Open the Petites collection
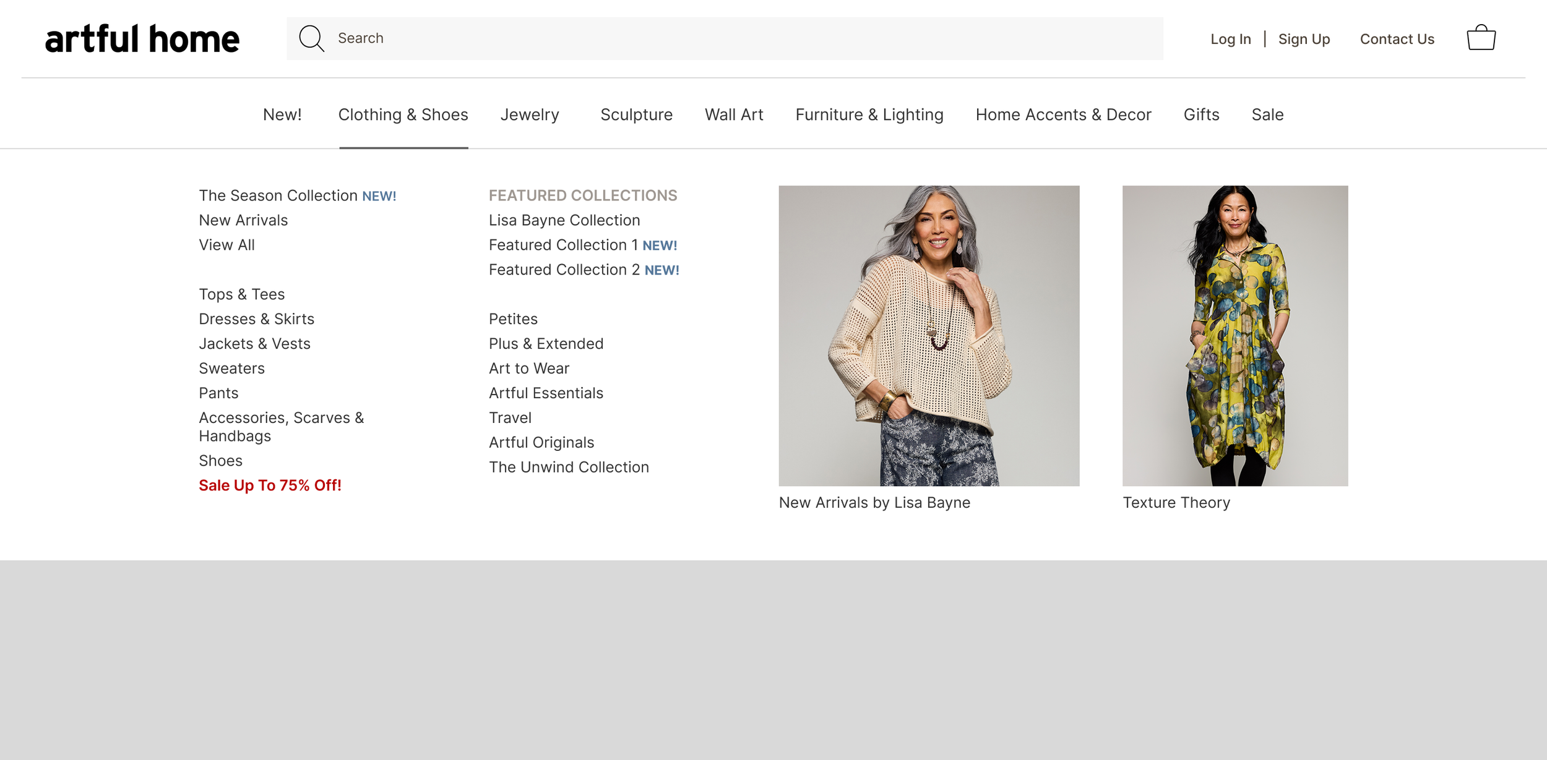1547x760 pixels. click(512, 318)
